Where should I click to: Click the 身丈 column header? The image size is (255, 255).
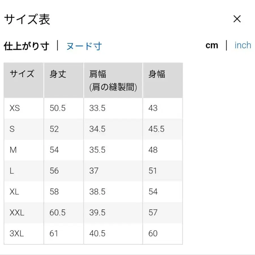[x=57, y=74]
